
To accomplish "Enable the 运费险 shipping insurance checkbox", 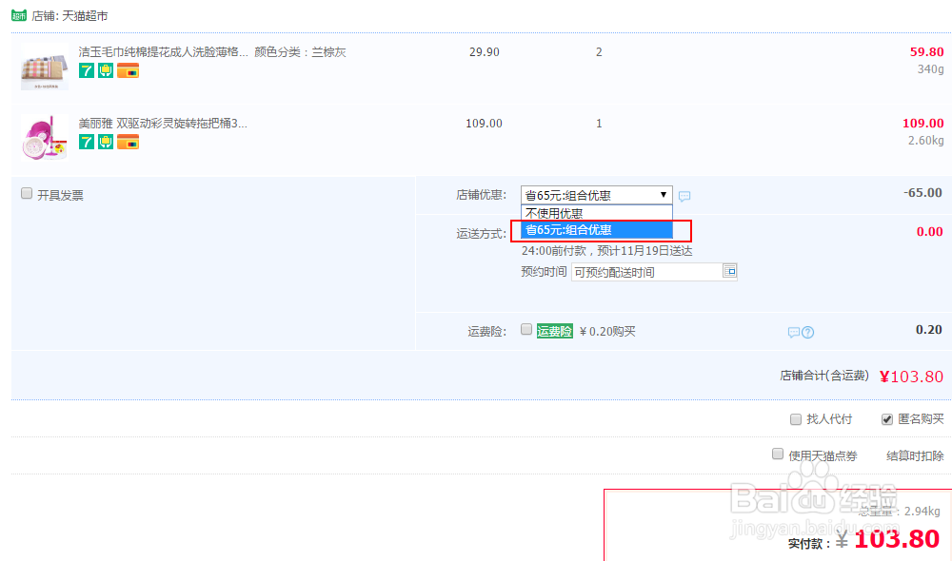I will click(x=526, y=329).
